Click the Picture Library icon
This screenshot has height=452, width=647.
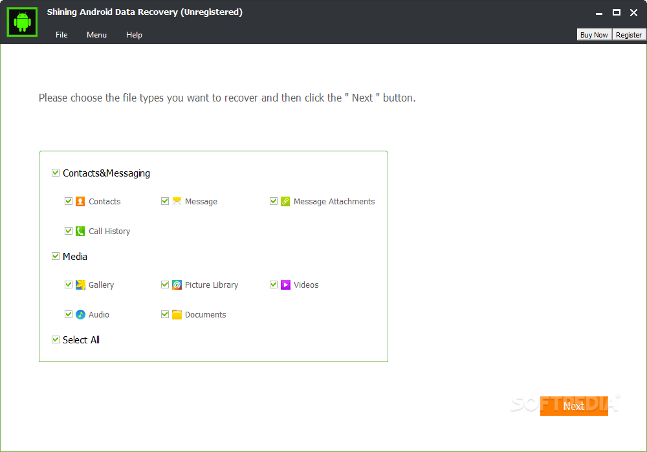pos(177,285)
